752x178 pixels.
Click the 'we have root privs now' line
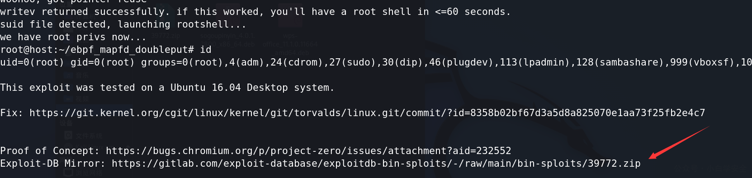tap(73, 37)
